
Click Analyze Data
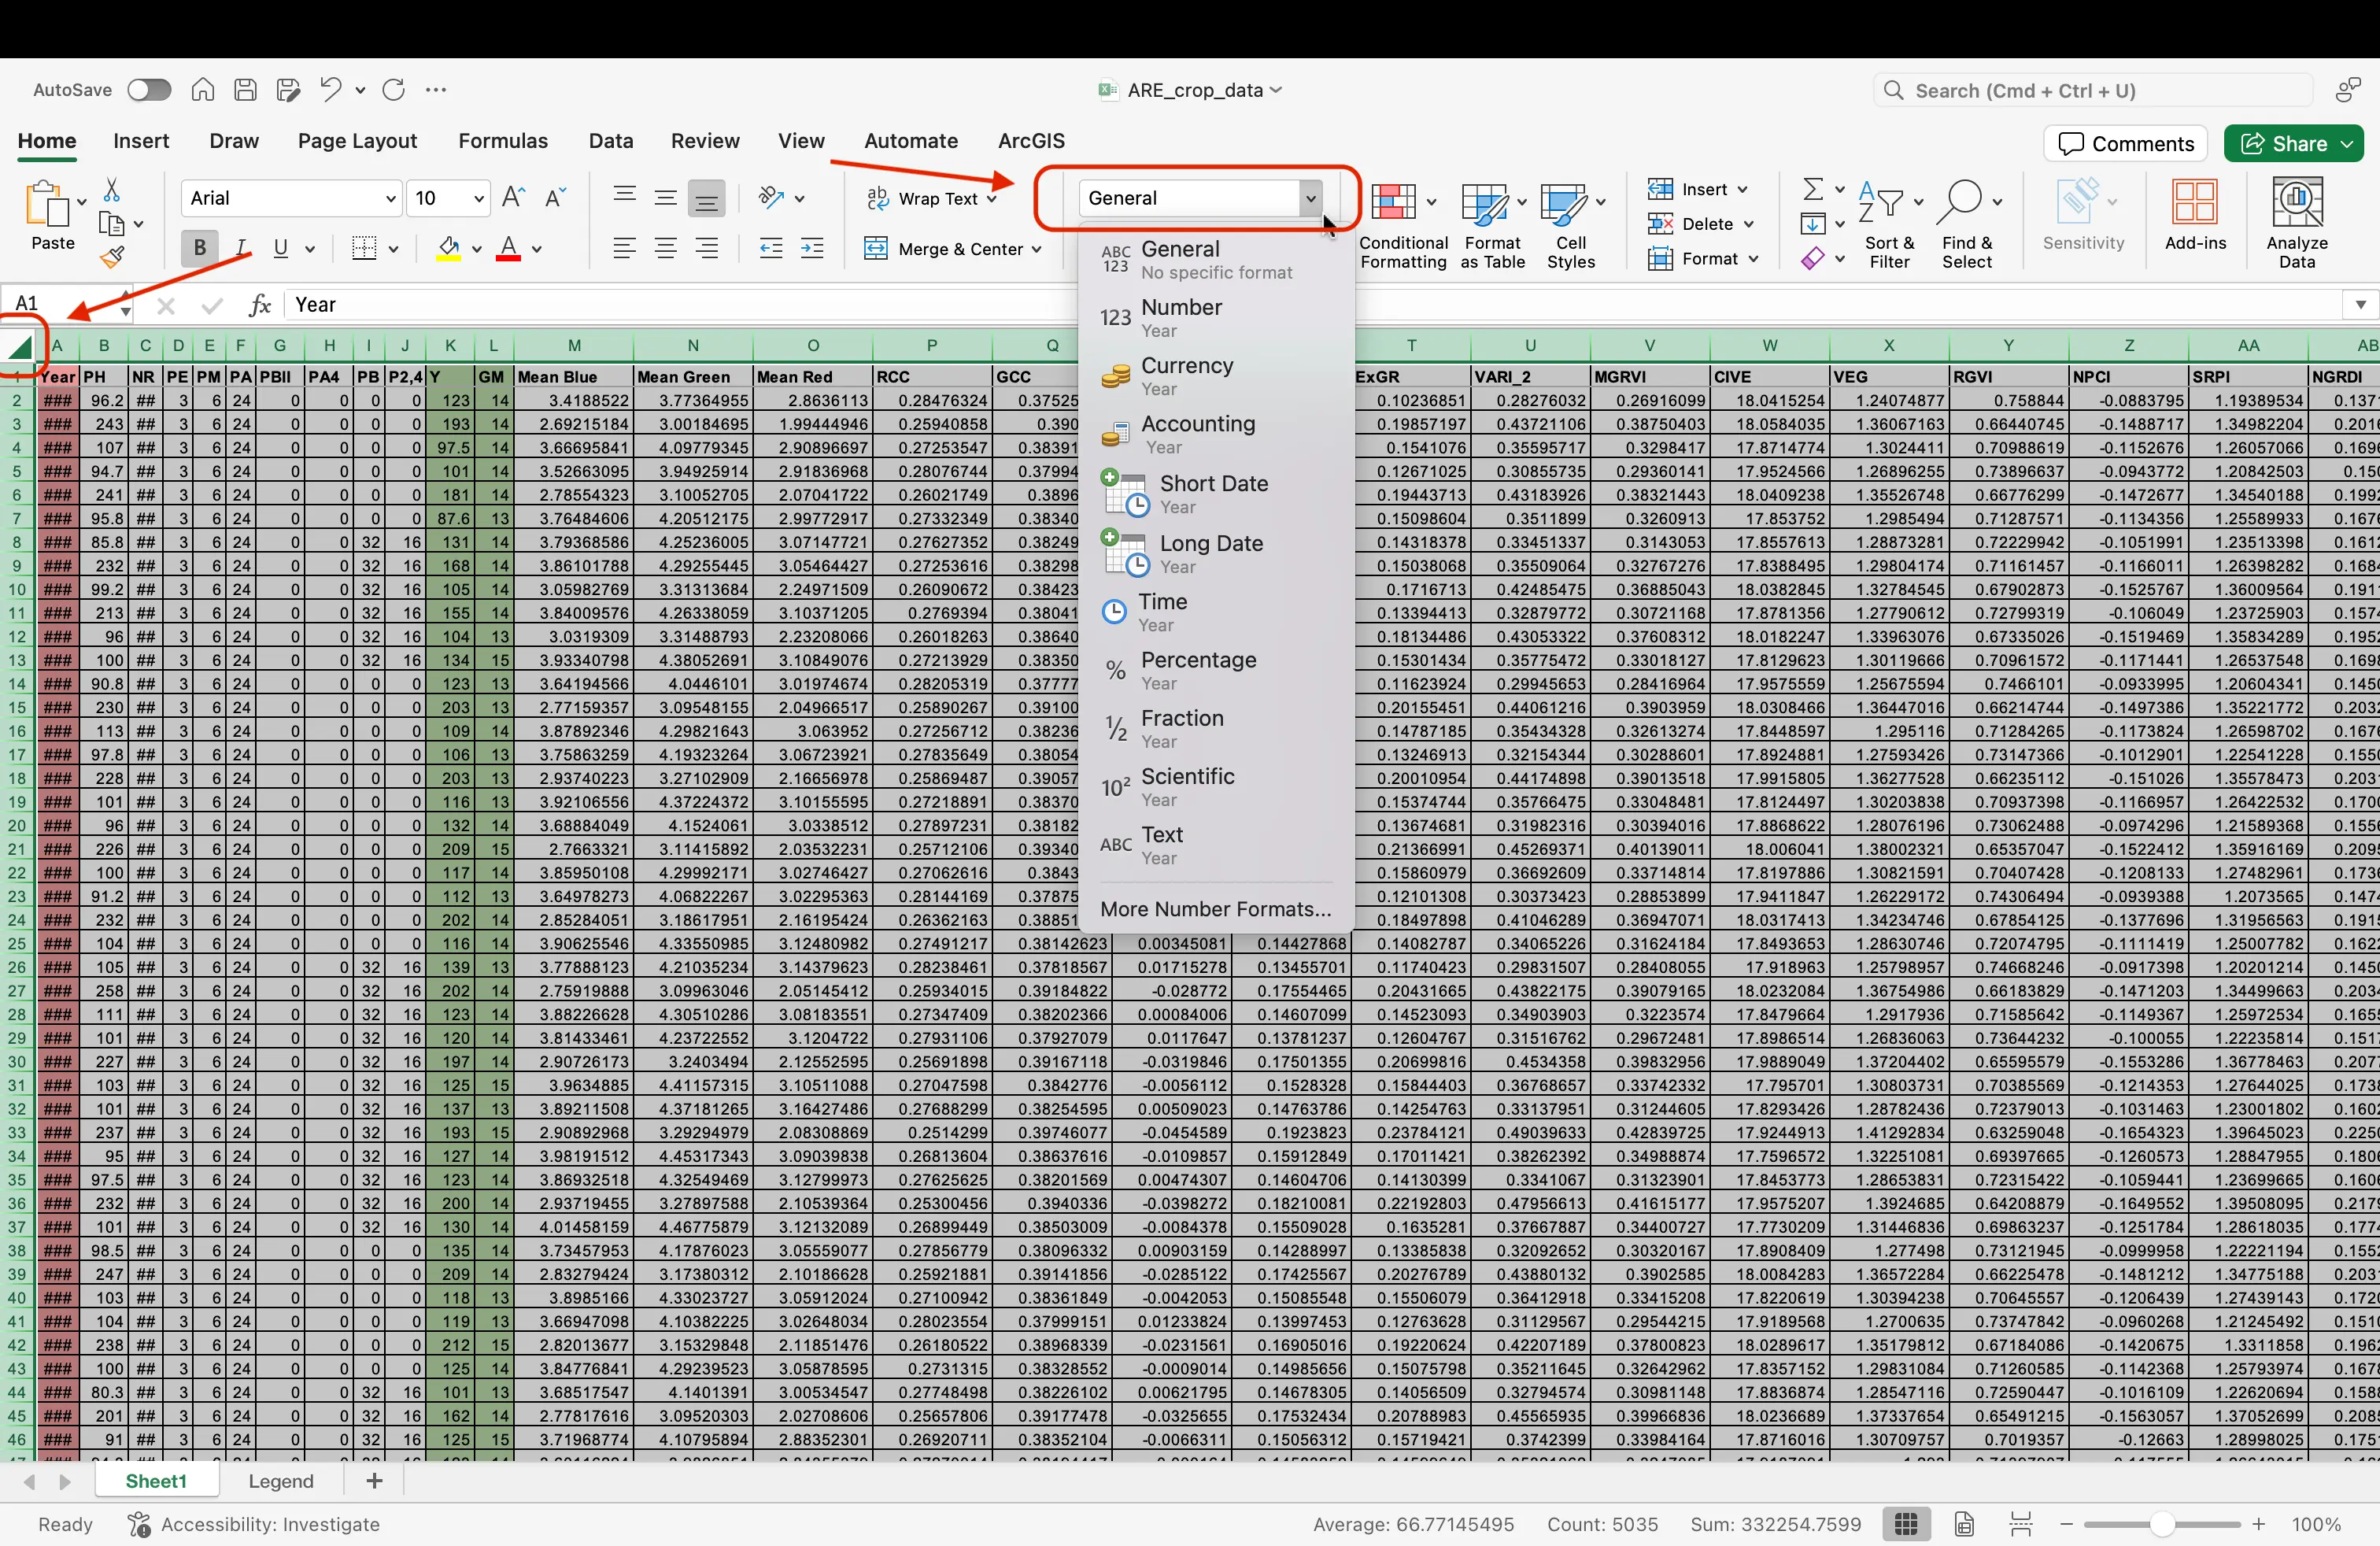(x=2297, y=224)
